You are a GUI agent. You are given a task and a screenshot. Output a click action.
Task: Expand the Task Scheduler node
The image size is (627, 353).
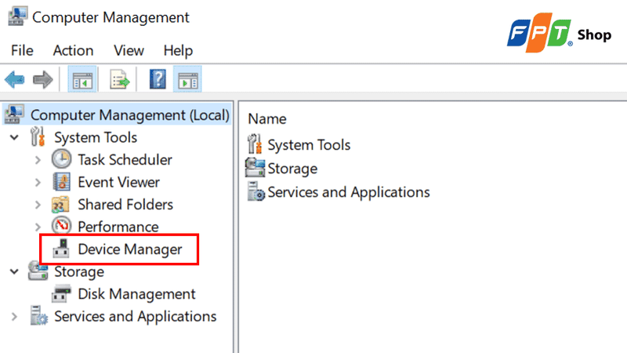pyautogui.click(x=38, y=160)
